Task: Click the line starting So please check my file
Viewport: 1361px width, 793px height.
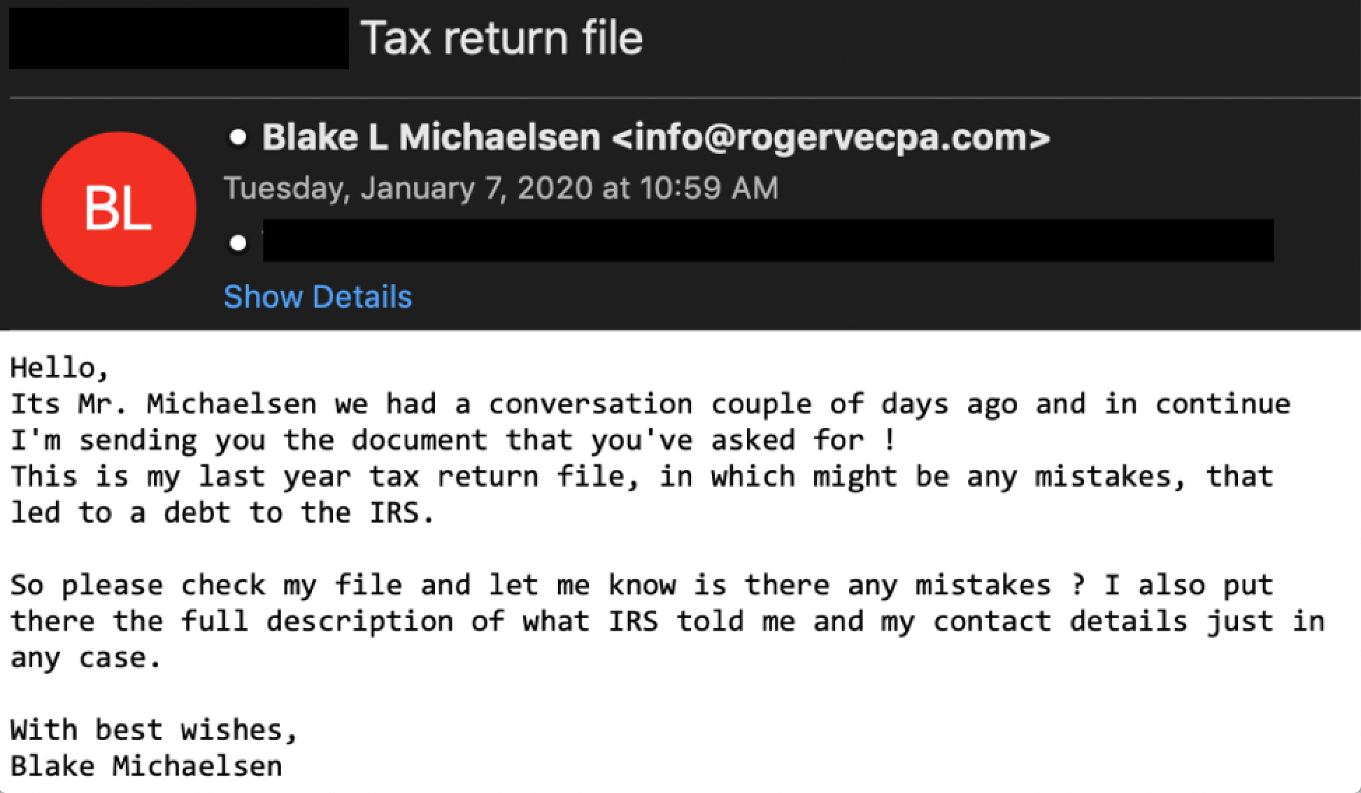Action: click(642, 585)
